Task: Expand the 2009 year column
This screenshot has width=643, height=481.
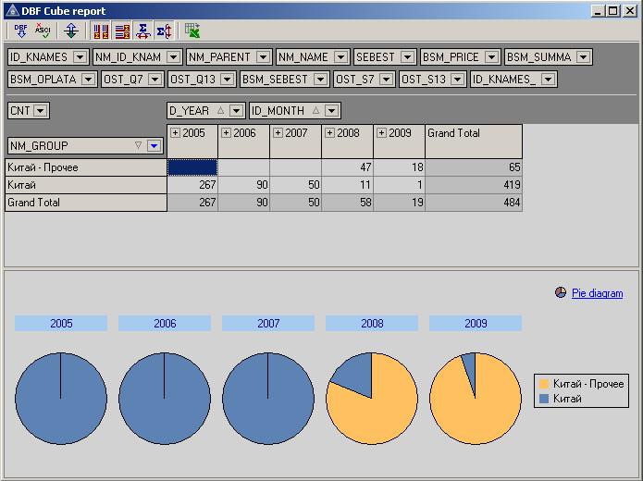Action: pos(382,133)
